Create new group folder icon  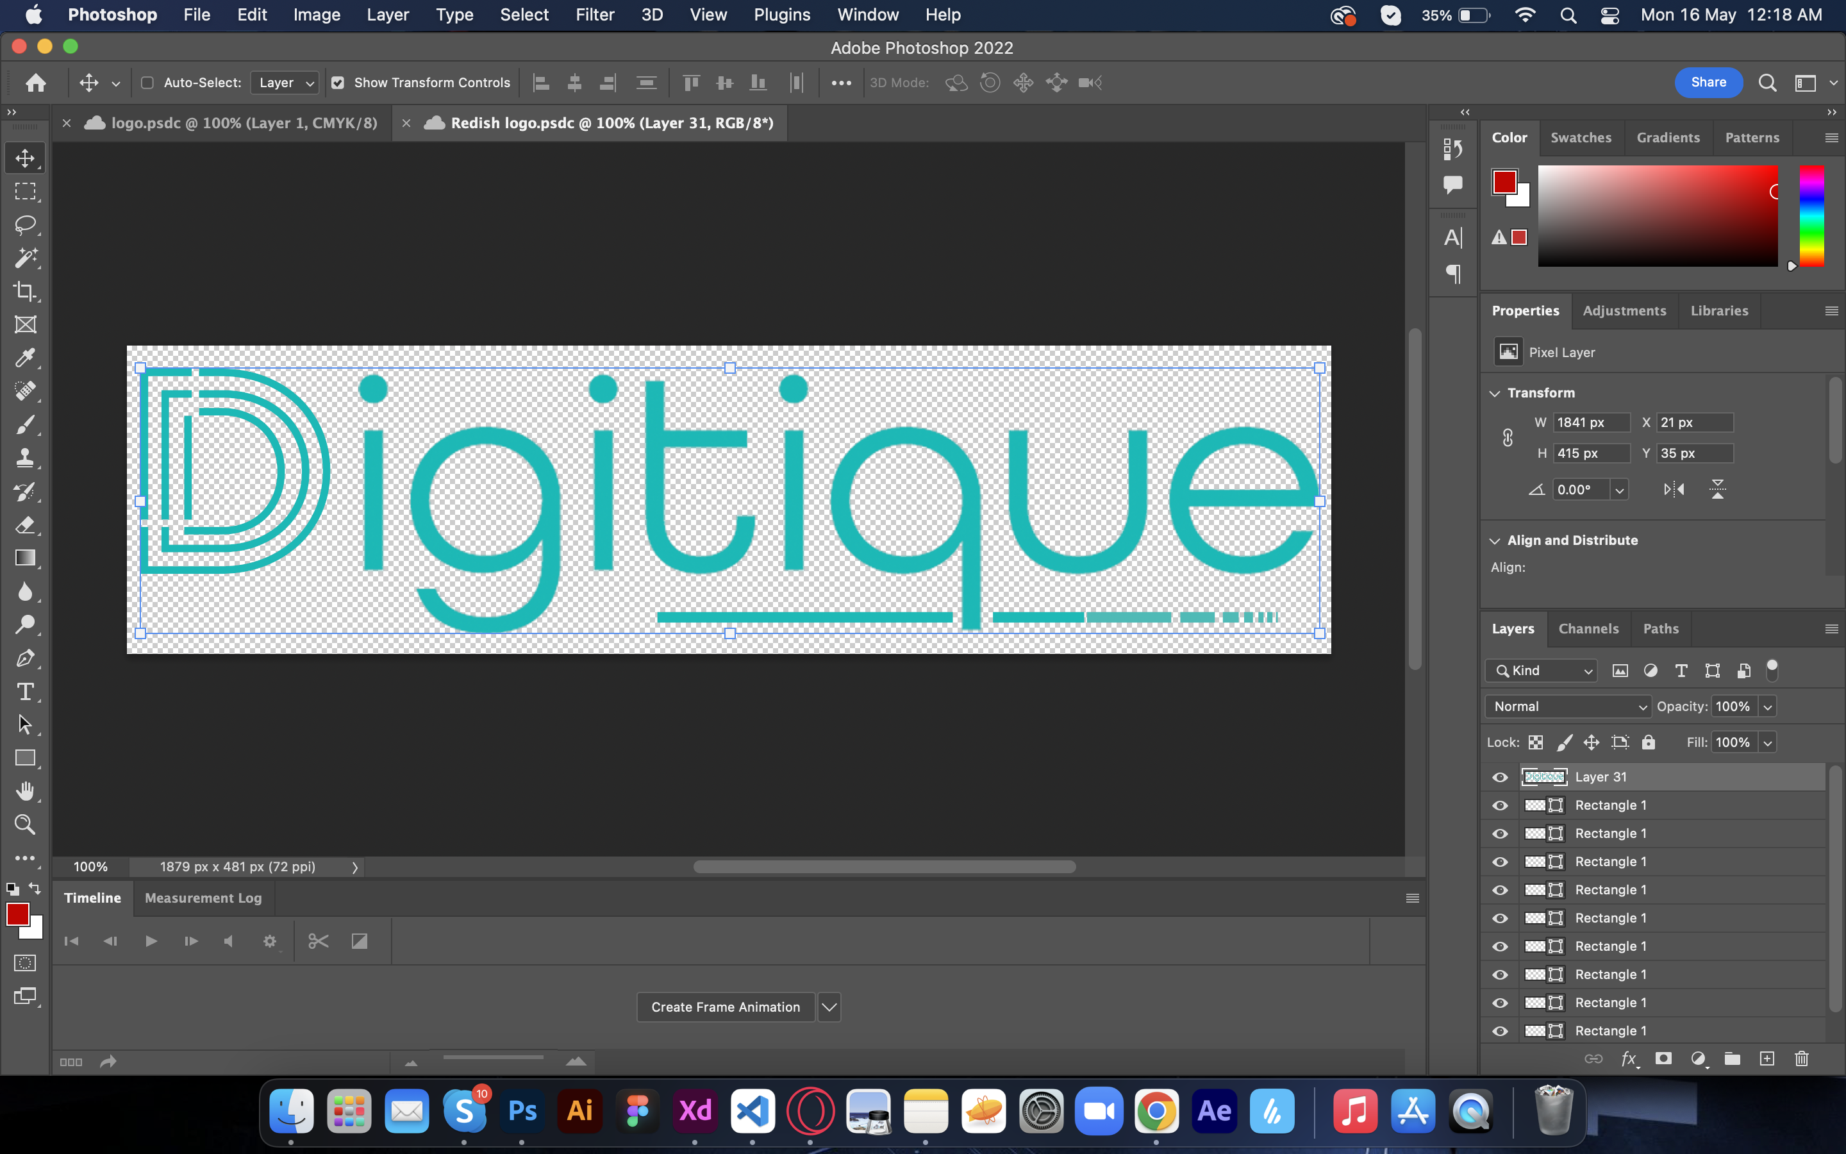(x=1733, y=1058)
